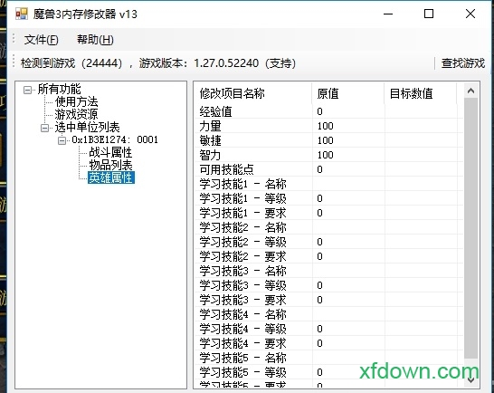The width and height of the screenshot is (494, 393).
Task: Select the 学习技能1 - 要求 row
Action: [x=329, y=213]
